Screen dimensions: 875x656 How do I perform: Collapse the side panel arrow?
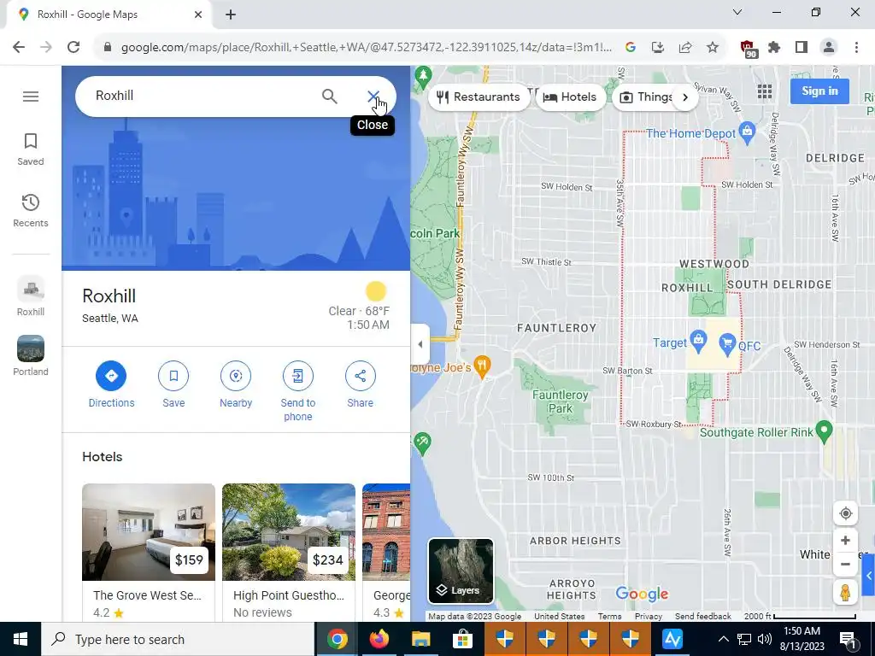420,344
